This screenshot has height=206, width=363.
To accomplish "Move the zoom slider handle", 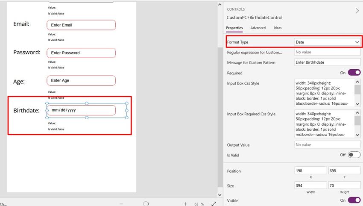I will (146, 204).
